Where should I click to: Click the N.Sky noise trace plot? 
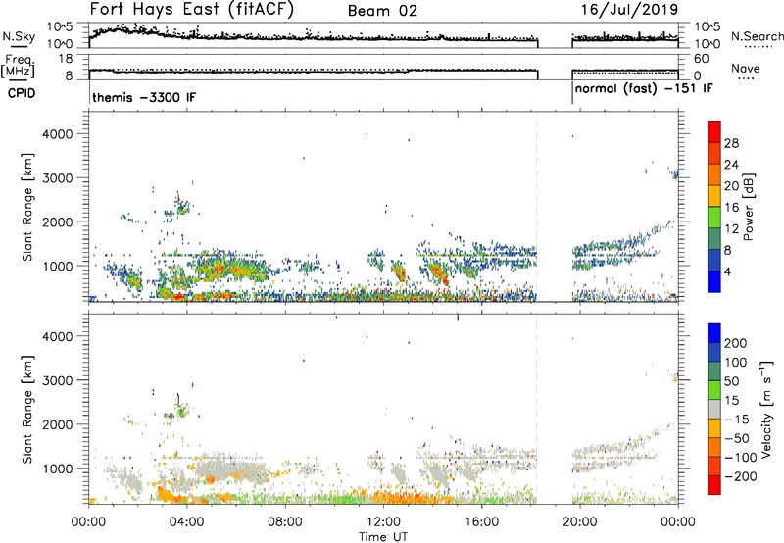383,35
